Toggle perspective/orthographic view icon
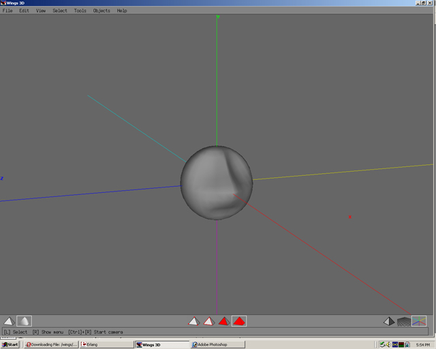 point(388,321)
